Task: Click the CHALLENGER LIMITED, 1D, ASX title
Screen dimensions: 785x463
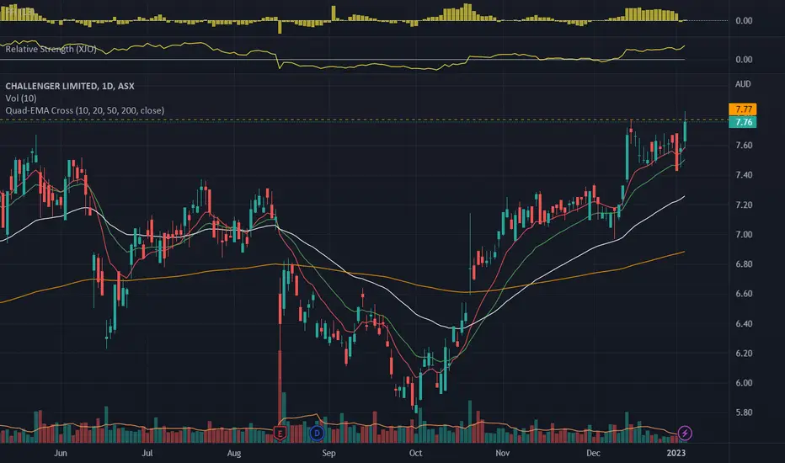Action: pos(70,86)
